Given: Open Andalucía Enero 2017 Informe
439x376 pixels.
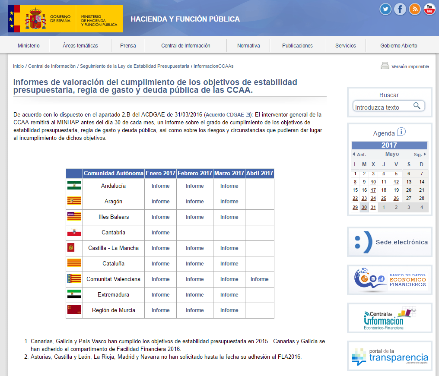Looking at the screenshot, I should [x=160, y=186].
